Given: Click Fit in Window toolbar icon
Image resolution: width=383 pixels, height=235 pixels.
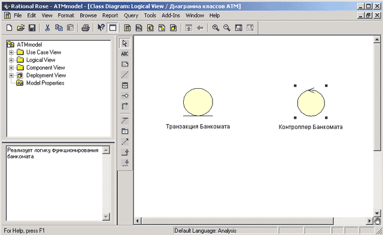Looking at the screenshot, I should point(238,28).
